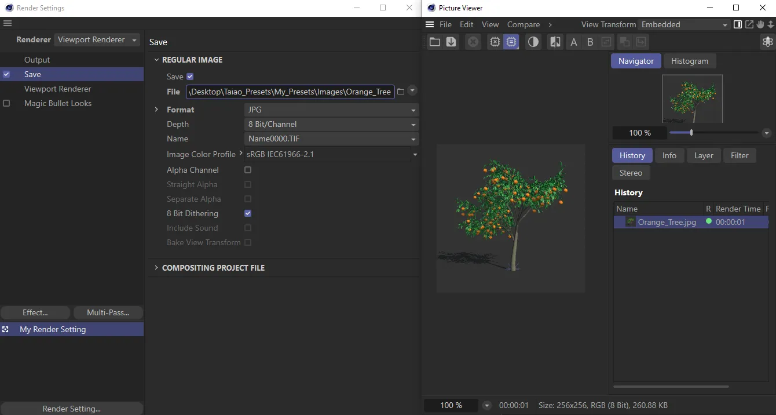The height and width of the screenshot is (415, 776).
Task: Browse for file path folder icon
Action: point(401,92)
